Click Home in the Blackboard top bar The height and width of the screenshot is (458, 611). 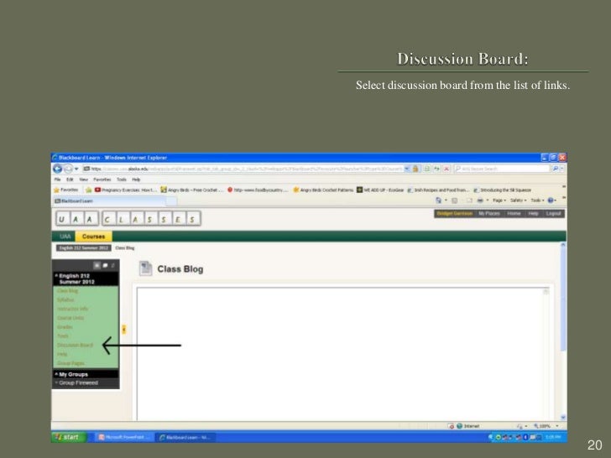click(x=514, y=213)
